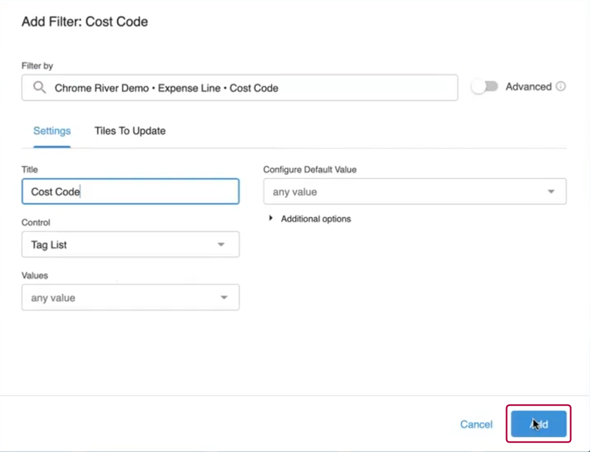
Task: Expand the Additional options section
Action: (315, 219)
